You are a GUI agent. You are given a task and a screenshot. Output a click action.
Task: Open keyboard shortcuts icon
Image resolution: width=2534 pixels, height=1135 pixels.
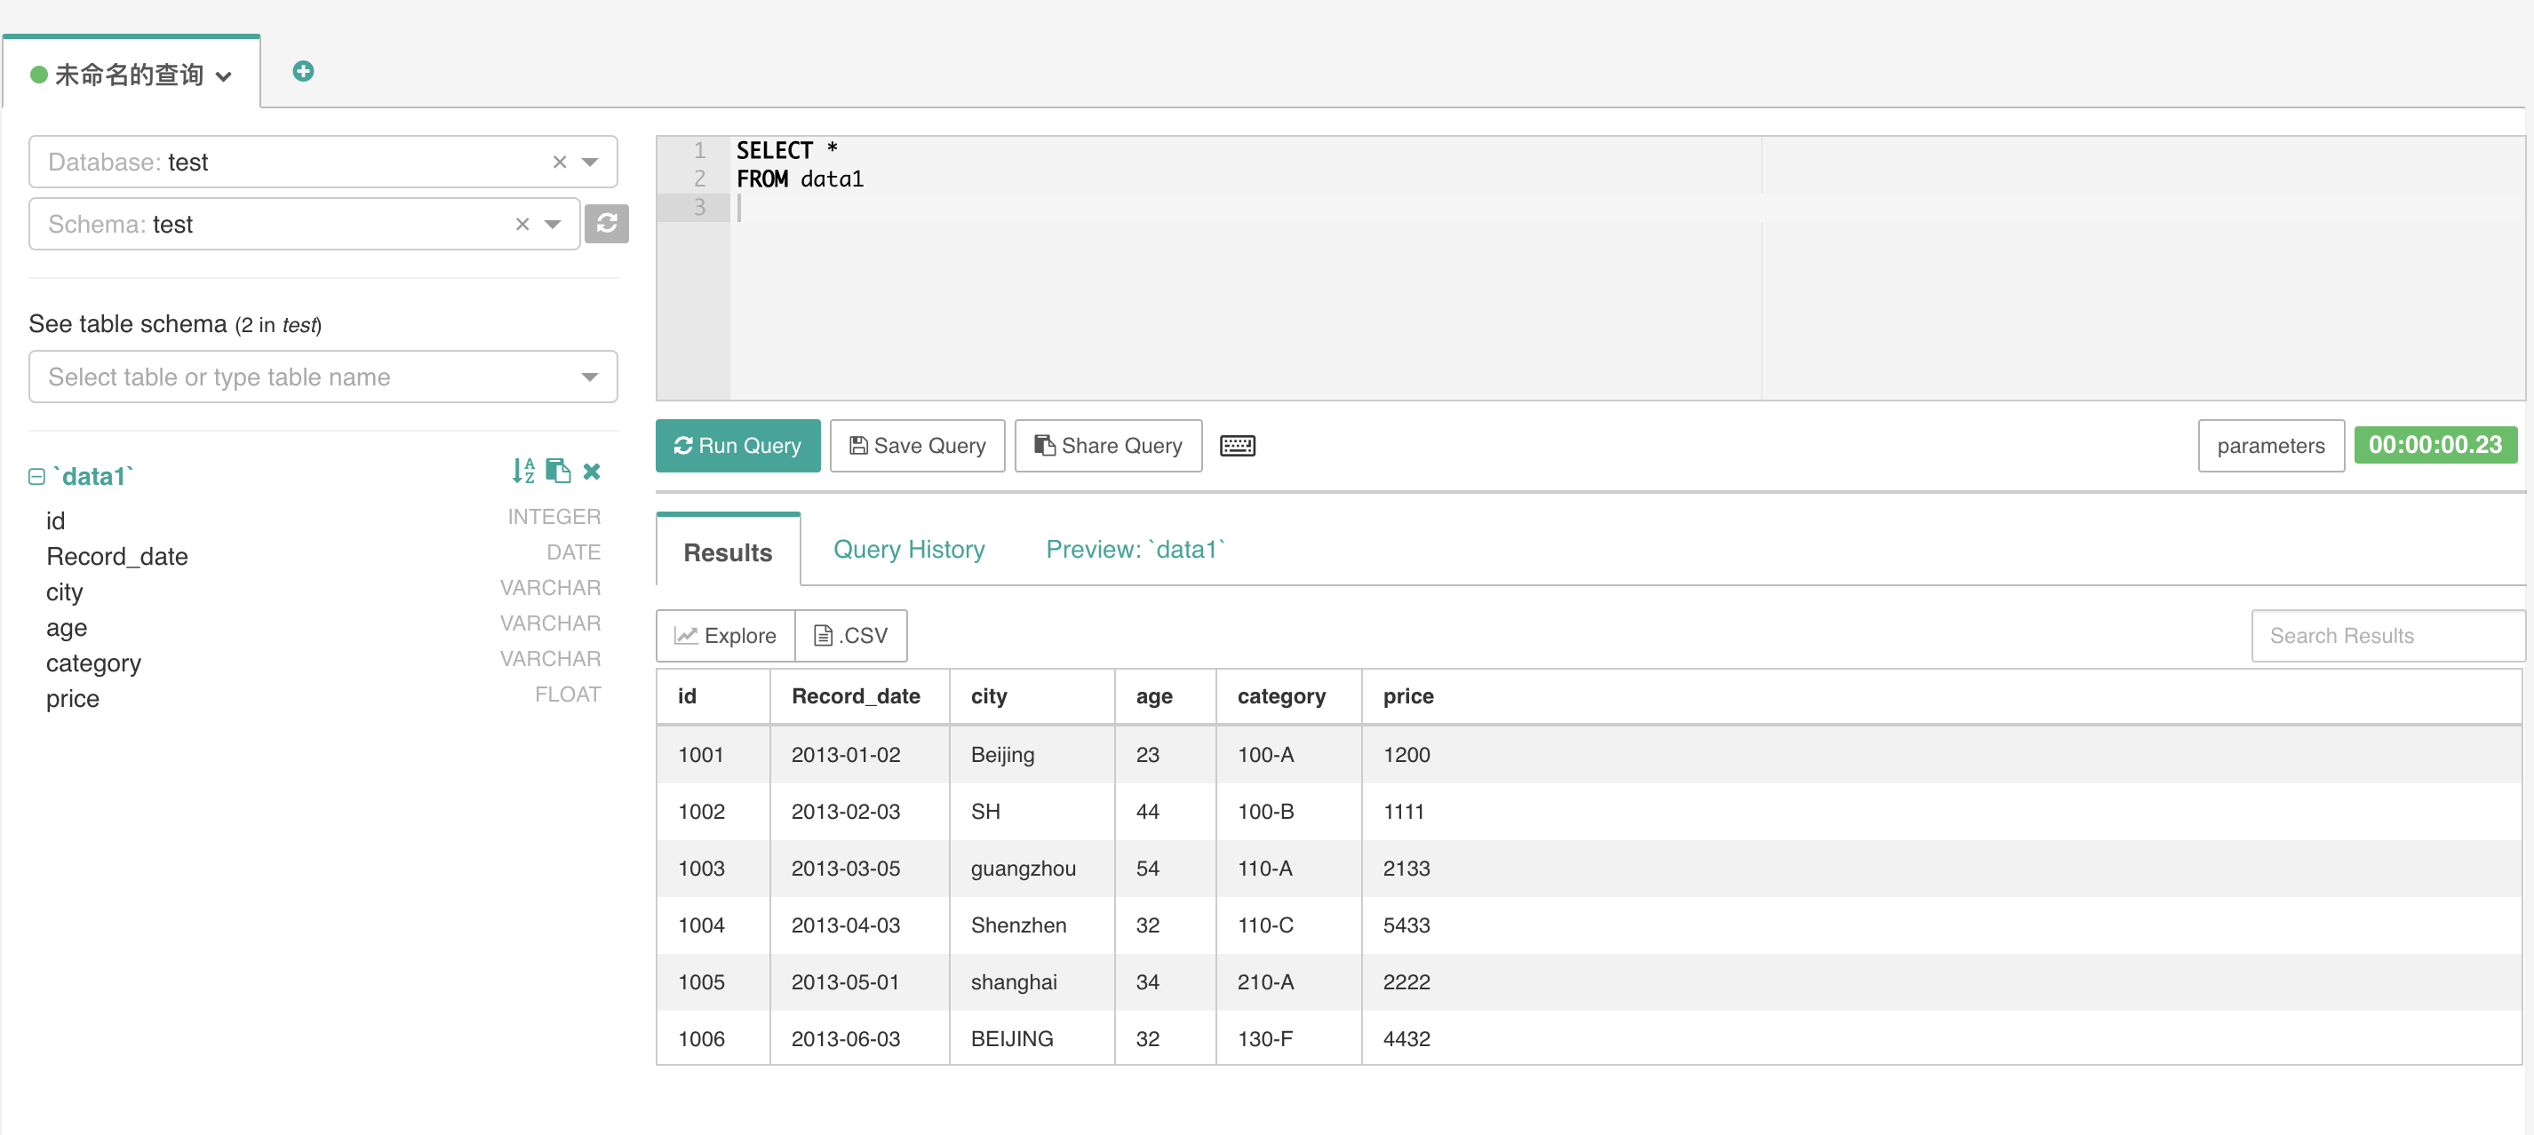coord(1237,446)
